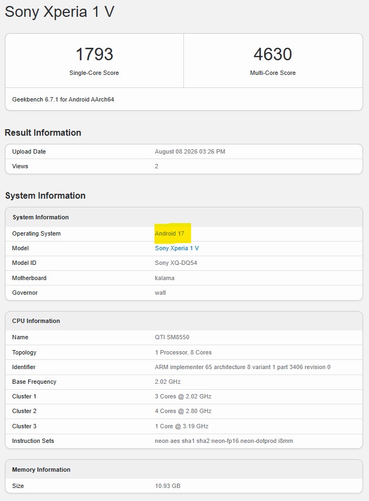Click the Views label
The height and width of the screenshot is (501, 369).
pos(20,166)
